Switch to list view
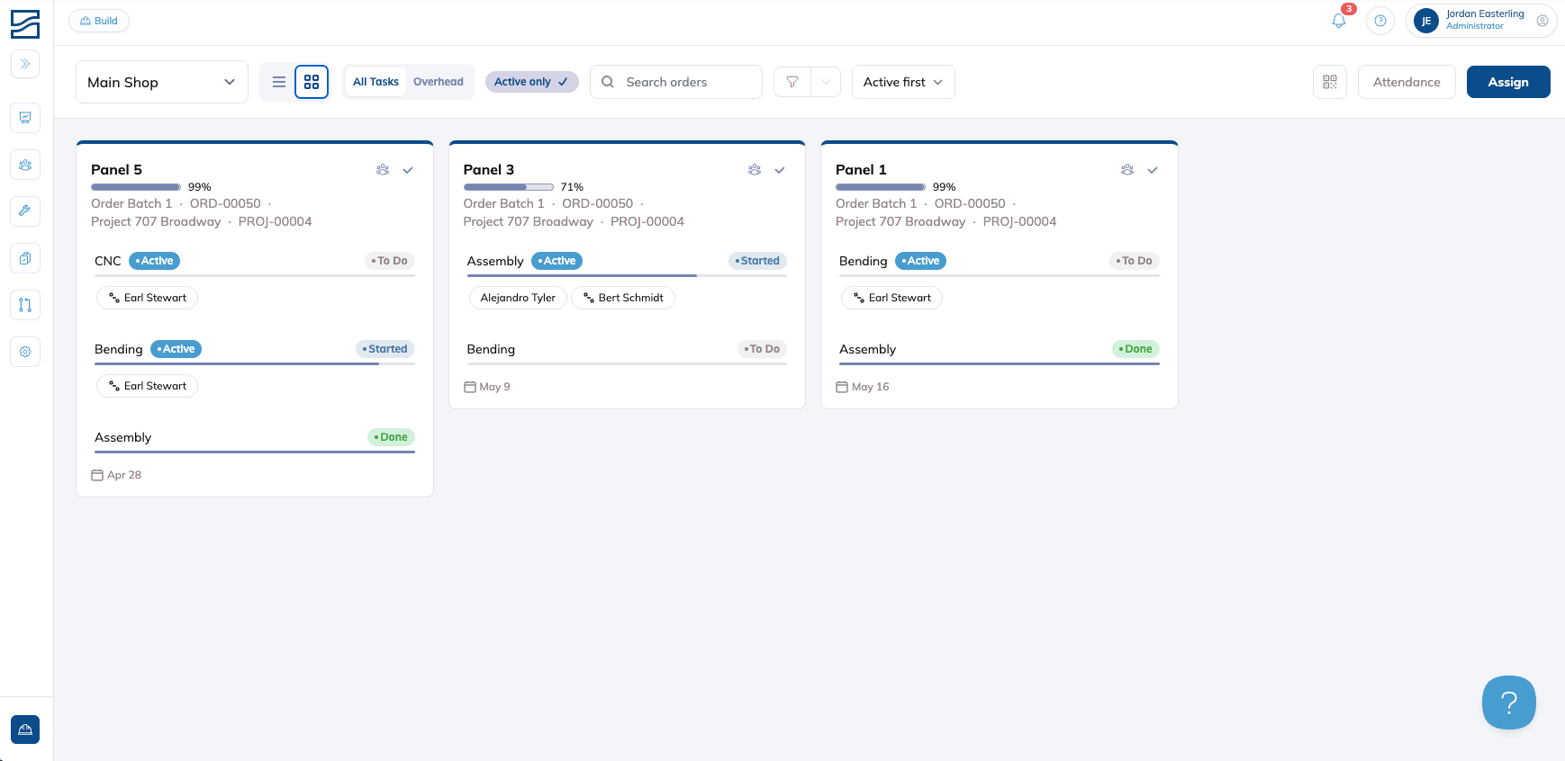Image resolution: width=1565 pixels, height=761 pixels. pos(279,82)
